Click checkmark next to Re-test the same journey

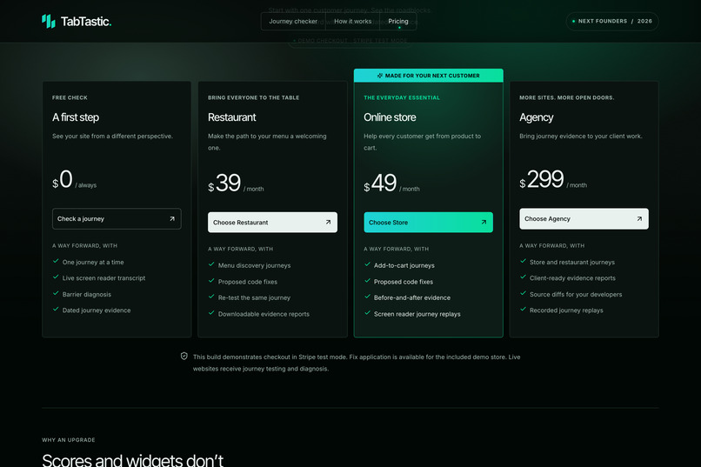pyautogui.click(x=211, y=297)
